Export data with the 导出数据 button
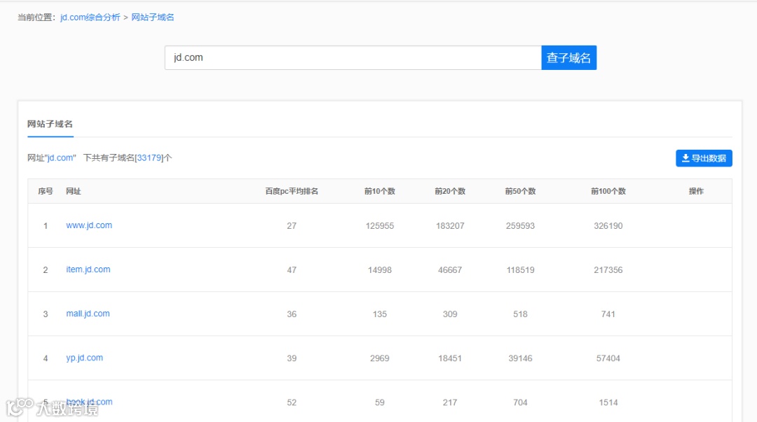The image size is (757, 422). 704,158
